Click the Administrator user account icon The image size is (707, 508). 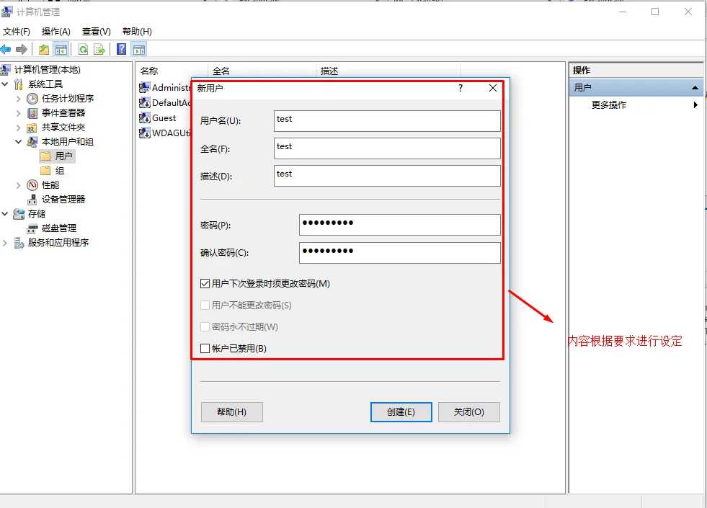144,87
